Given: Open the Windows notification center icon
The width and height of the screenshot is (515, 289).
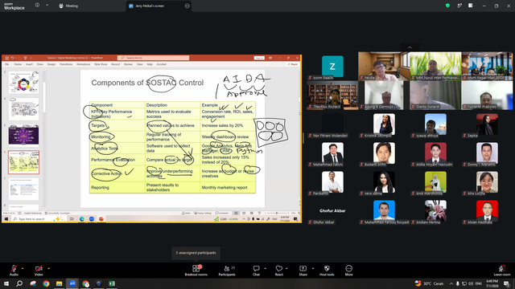Looking at the screenshot, I should click(507, 283).
